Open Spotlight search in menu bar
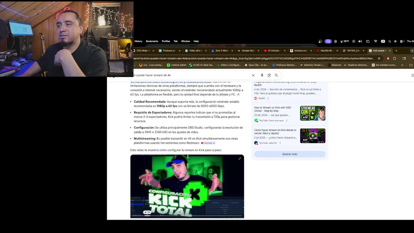 [x=390, y=41]
